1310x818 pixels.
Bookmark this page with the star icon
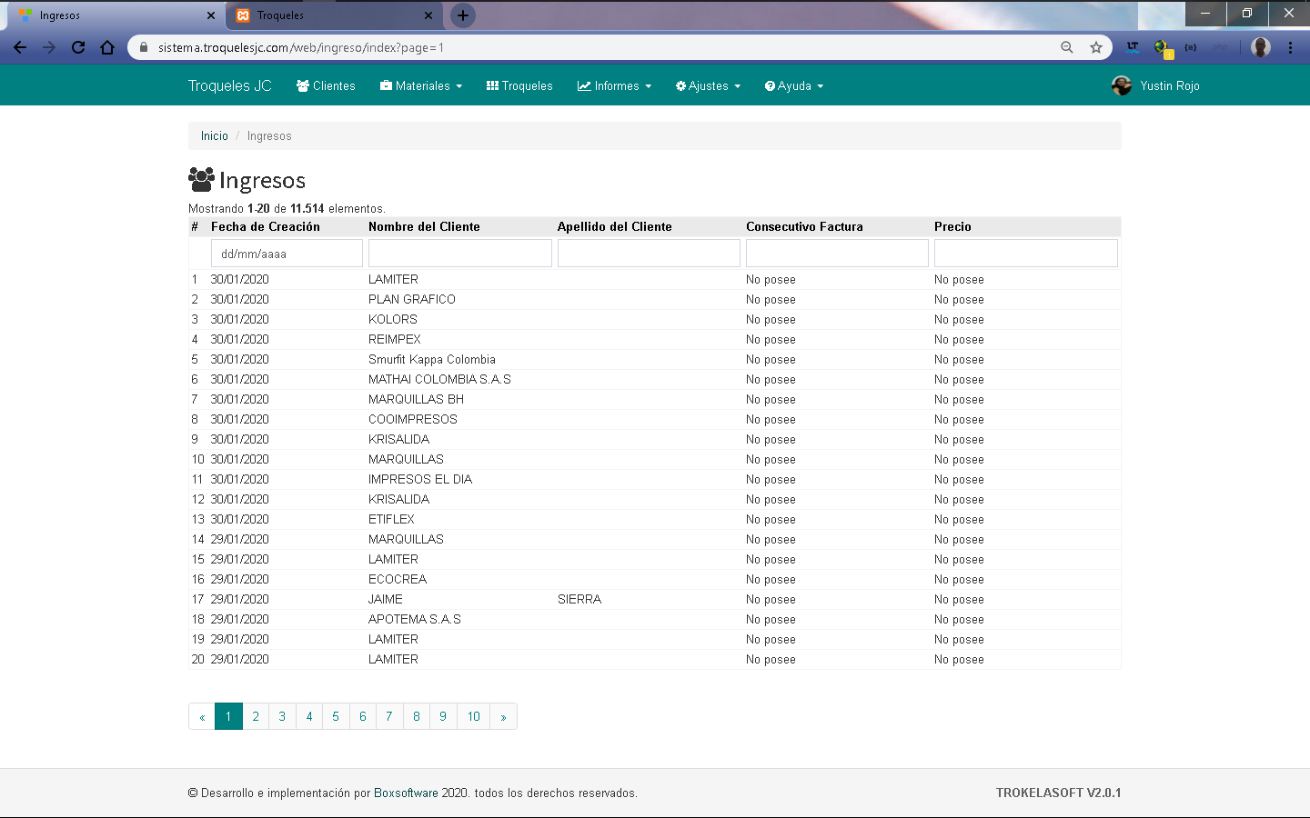pyautogui.click(x=1096, y=47)
